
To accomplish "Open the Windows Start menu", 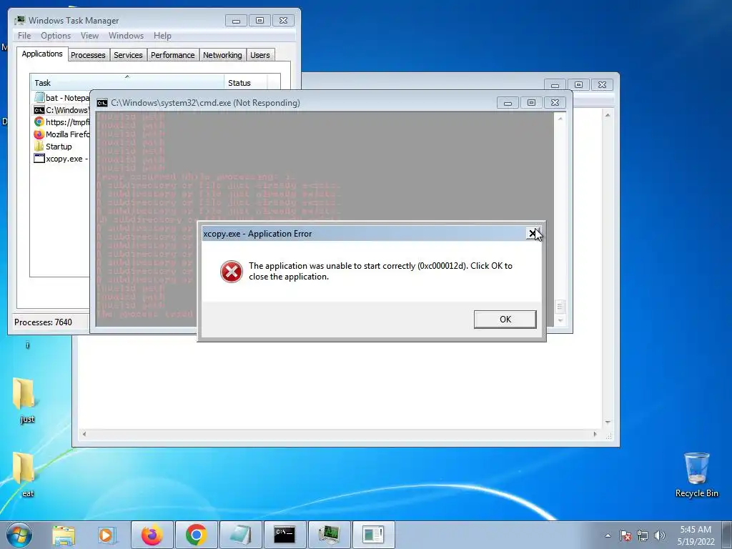I will (x=19, y=535).
